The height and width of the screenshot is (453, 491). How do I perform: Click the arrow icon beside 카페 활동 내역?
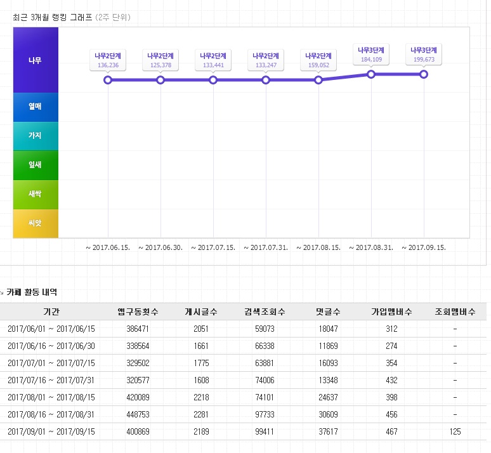pyautogui.click(x=2, y=293)
